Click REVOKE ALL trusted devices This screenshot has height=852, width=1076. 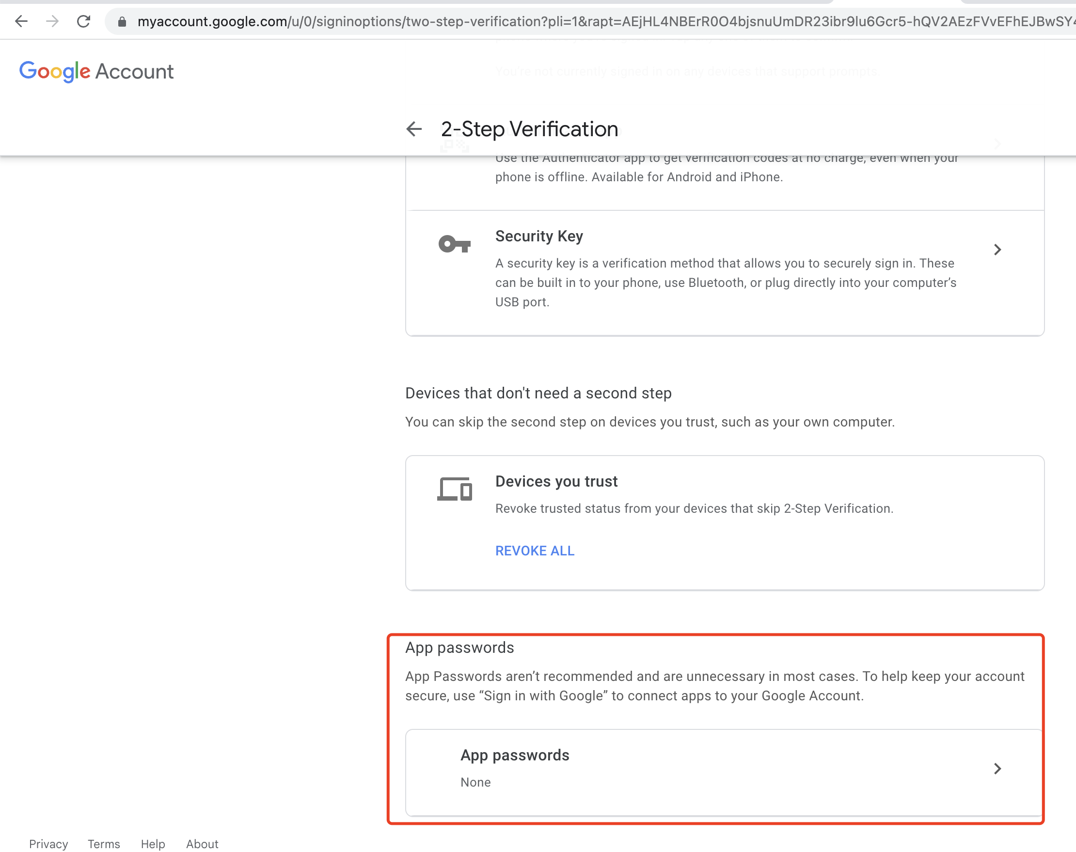click(x=535, y=550)
